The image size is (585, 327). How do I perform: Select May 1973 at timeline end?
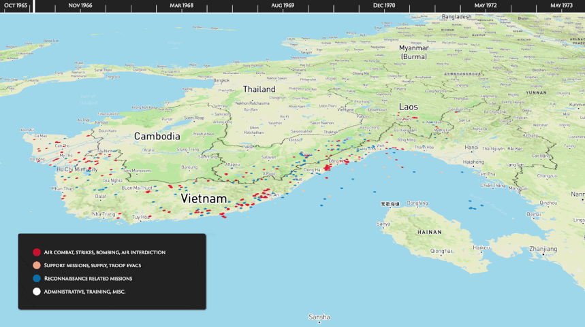(x=561, y=5)
